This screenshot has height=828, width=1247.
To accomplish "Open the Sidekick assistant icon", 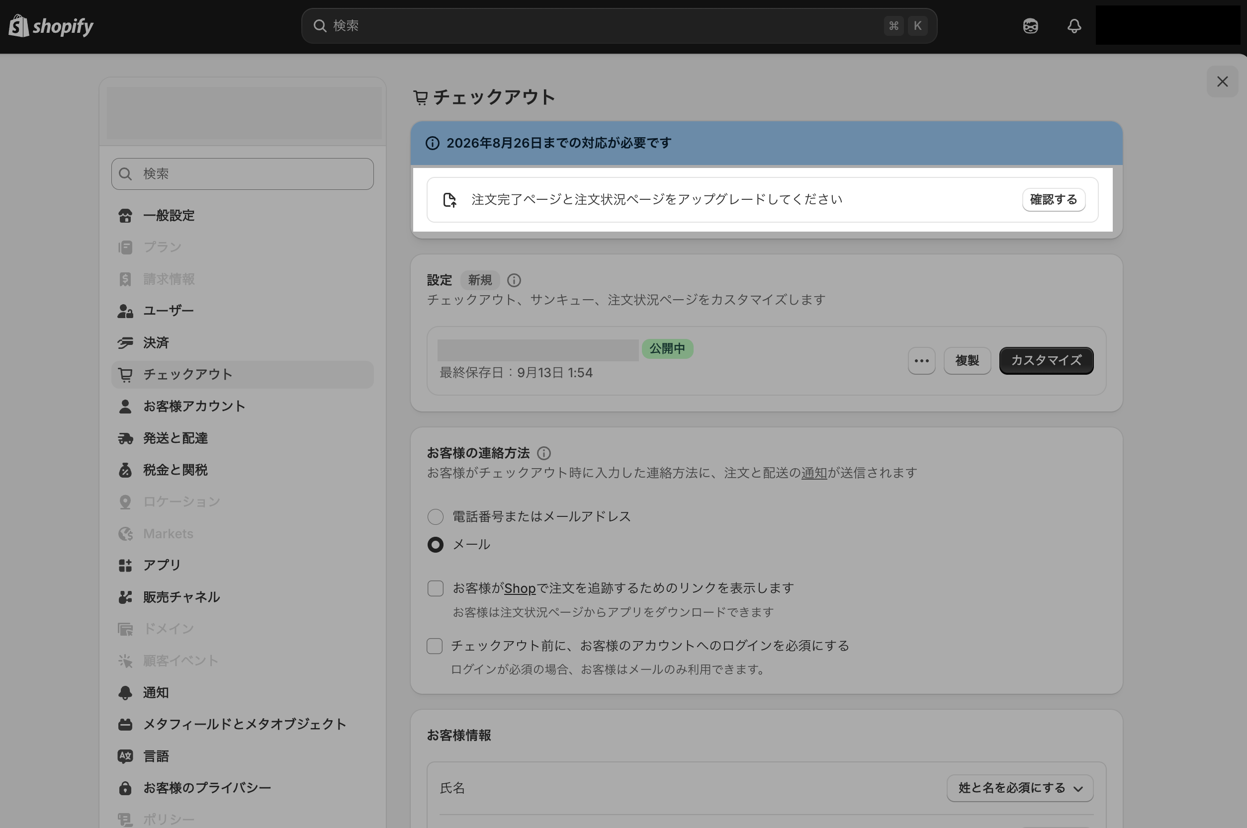I will coord(1030,26).
